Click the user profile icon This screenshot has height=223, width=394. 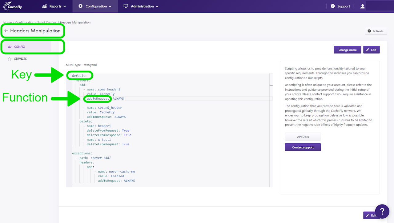(362, 6)
